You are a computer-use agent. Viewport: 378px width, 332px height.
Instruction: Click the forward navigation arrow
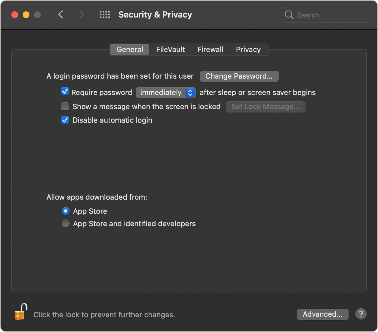pyautogui.click(x=81, y=14)
